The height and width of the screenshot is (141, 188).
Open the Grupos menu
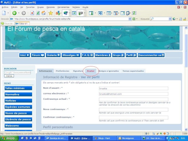click(x=41, y=7)
